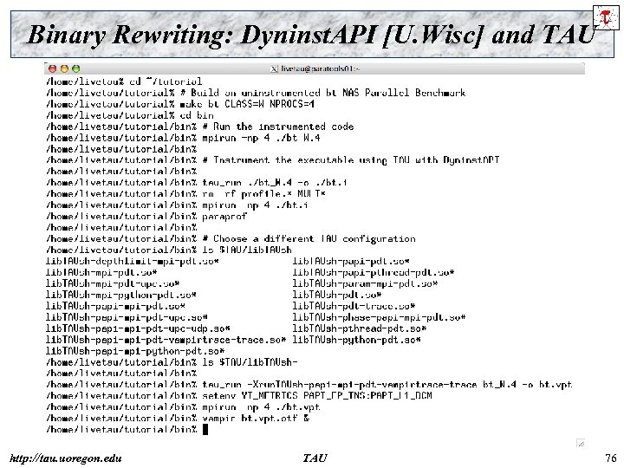Click the 'paraprof' command line
The image size is (624, 468).
[224, 216]
